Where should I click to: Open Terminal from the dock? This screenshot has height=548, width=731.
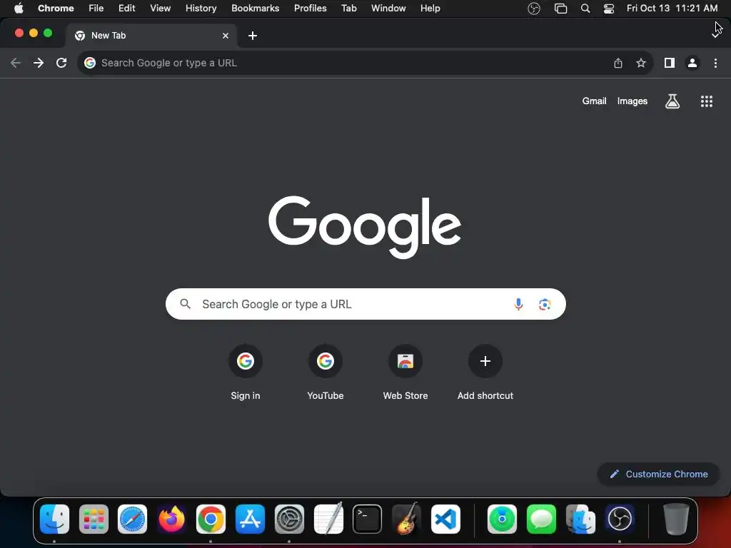pyautogui.click(x=368, y=519)
